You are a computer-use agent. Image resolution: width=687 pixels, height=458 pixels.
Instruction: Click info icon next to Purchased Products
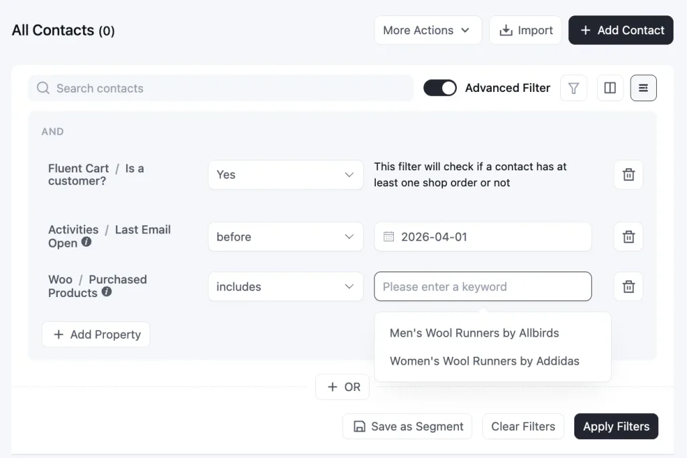[x=107, y=292]
